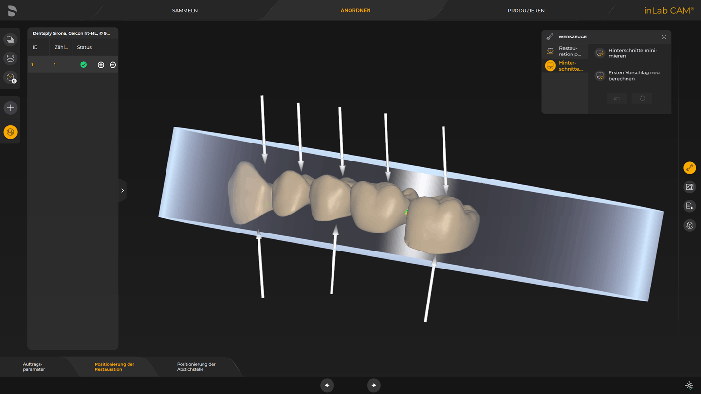The height and width of the screenshot is (394, 701).
Task: Decrease count with the circled minus button
Action: (x=113, y=65)
